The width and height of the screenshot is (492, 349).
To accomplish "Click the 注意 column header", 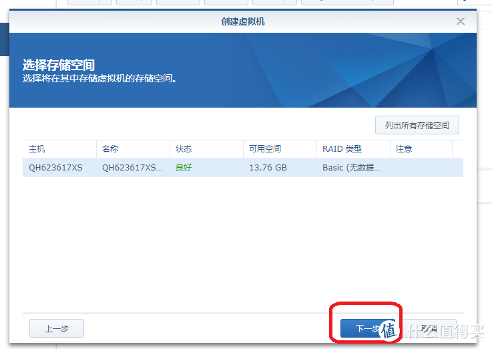I will tap(421, 149).
